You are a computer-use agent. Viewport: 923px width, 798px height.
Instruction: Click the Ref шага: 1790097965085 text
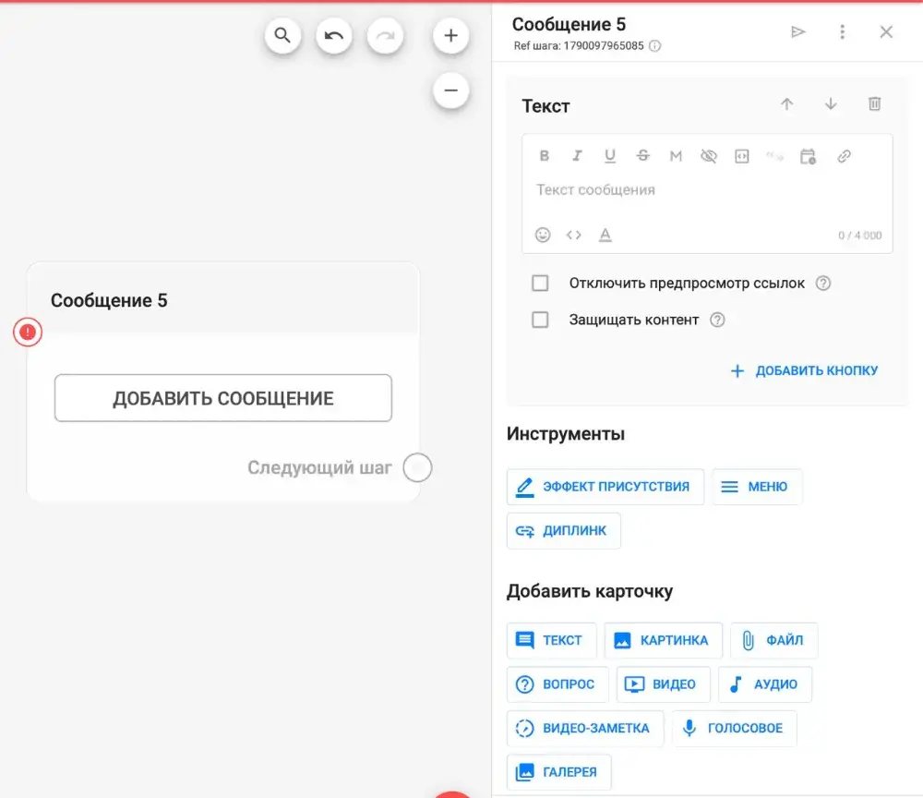[x=579, y=46]
